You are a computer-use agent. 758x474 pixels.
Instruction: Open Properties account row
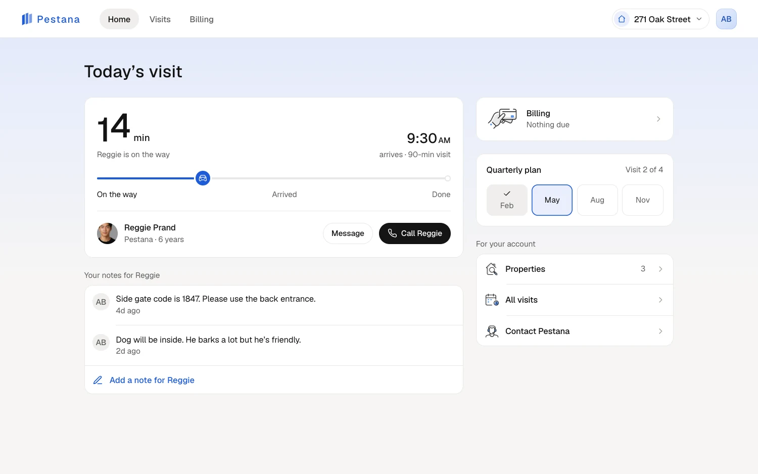pos(575,269)
